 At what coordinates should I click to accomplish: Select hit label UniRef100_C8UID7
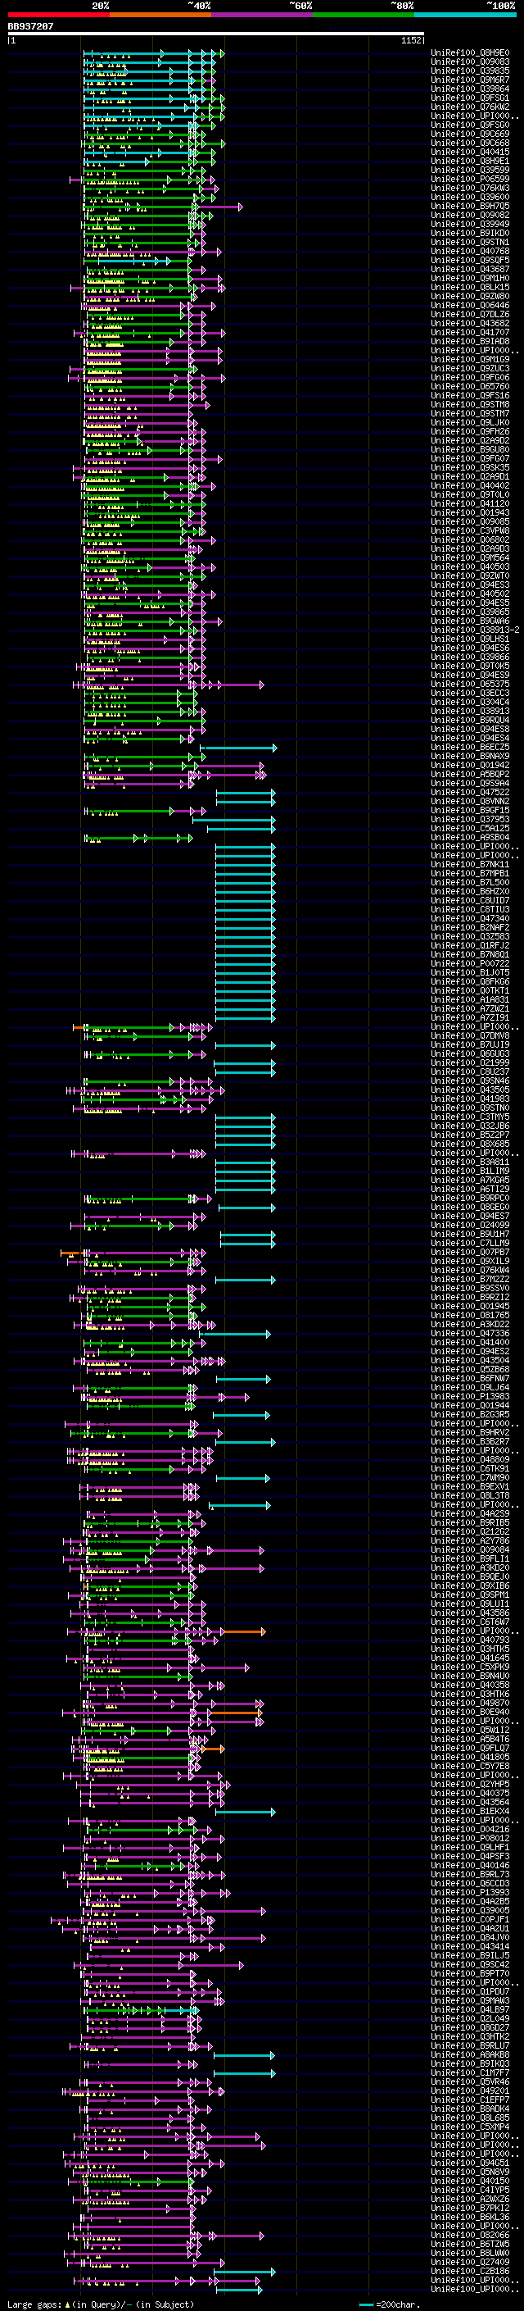click(470, 900)
